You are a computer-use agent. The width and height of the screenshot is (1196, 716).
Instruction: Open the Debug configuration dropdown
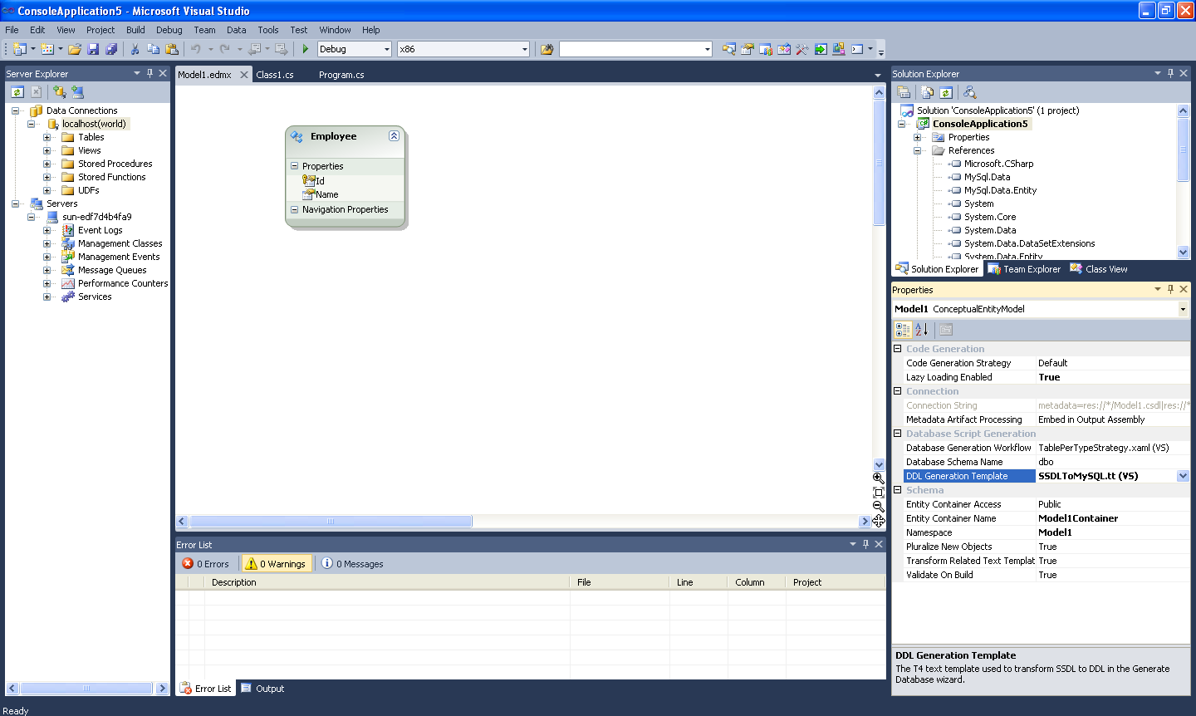(389, 48)
